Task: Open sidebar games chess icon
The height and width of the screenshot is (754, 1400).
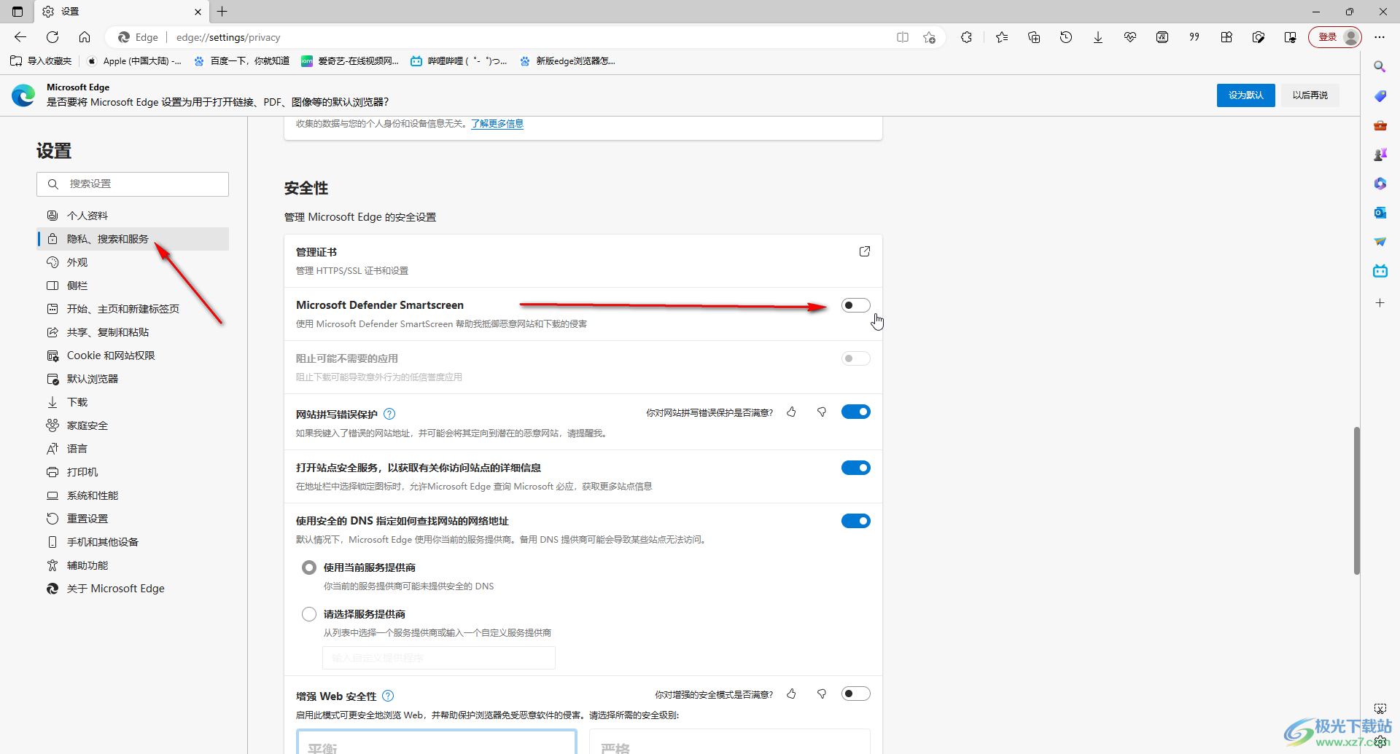Action: 1380,154
